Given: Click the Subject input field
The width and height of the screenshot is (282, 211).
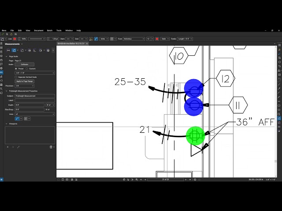Looking at the screenshot, I should point(35,96).
